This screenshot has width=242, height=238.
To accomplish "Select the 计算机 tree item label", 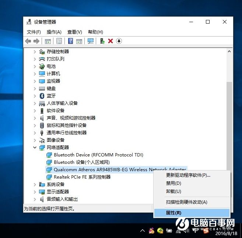I will [53, 74].
